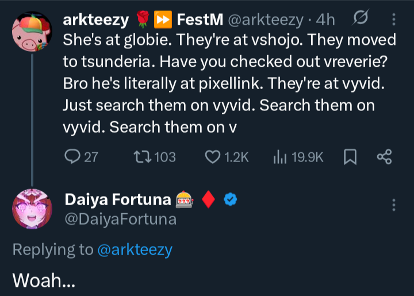View analytics showing 19.9K views
Viewport: 414px width, 296px height.
(279, 156)
